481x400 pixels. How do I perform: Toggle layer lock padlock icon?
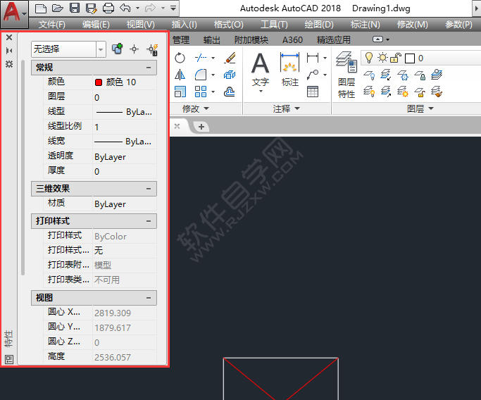[396, 58]
